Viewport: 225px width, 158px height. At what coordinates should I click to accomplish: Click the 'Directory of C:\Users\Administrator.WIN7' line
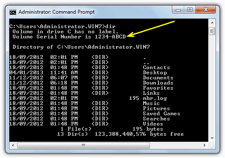point(81,47)
